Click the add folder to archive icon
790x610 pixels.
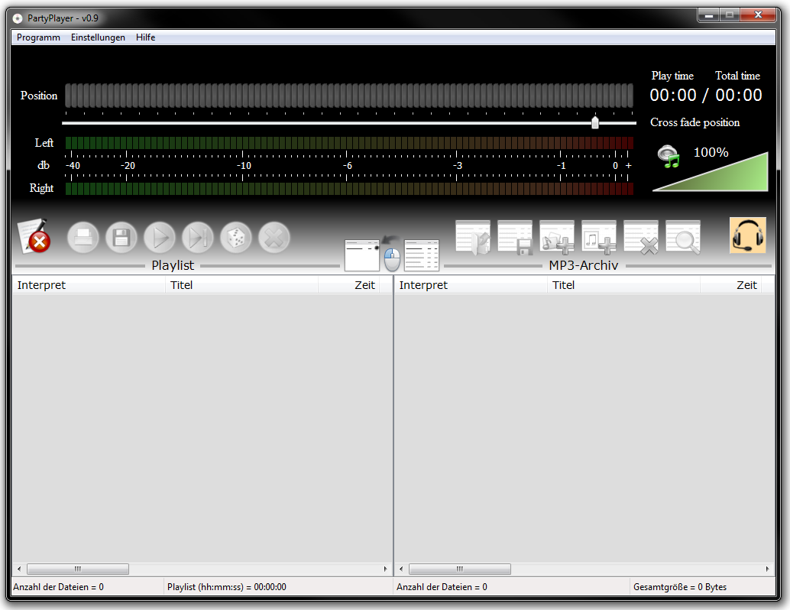[557, 237]
